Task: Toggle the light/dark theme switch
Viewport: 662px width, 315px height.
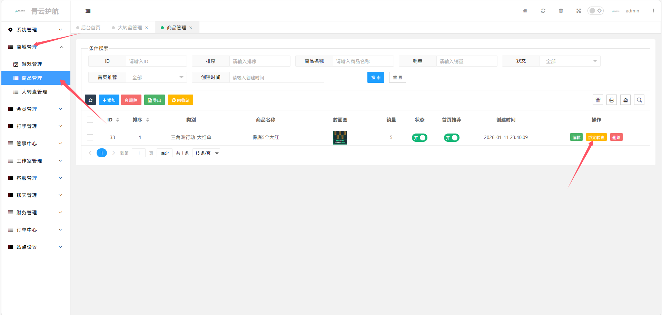Action: 595,11
